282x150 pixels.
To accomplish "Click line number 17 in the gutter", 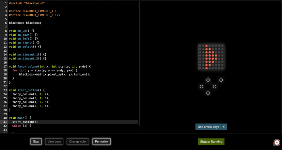I will click(5, 67).
